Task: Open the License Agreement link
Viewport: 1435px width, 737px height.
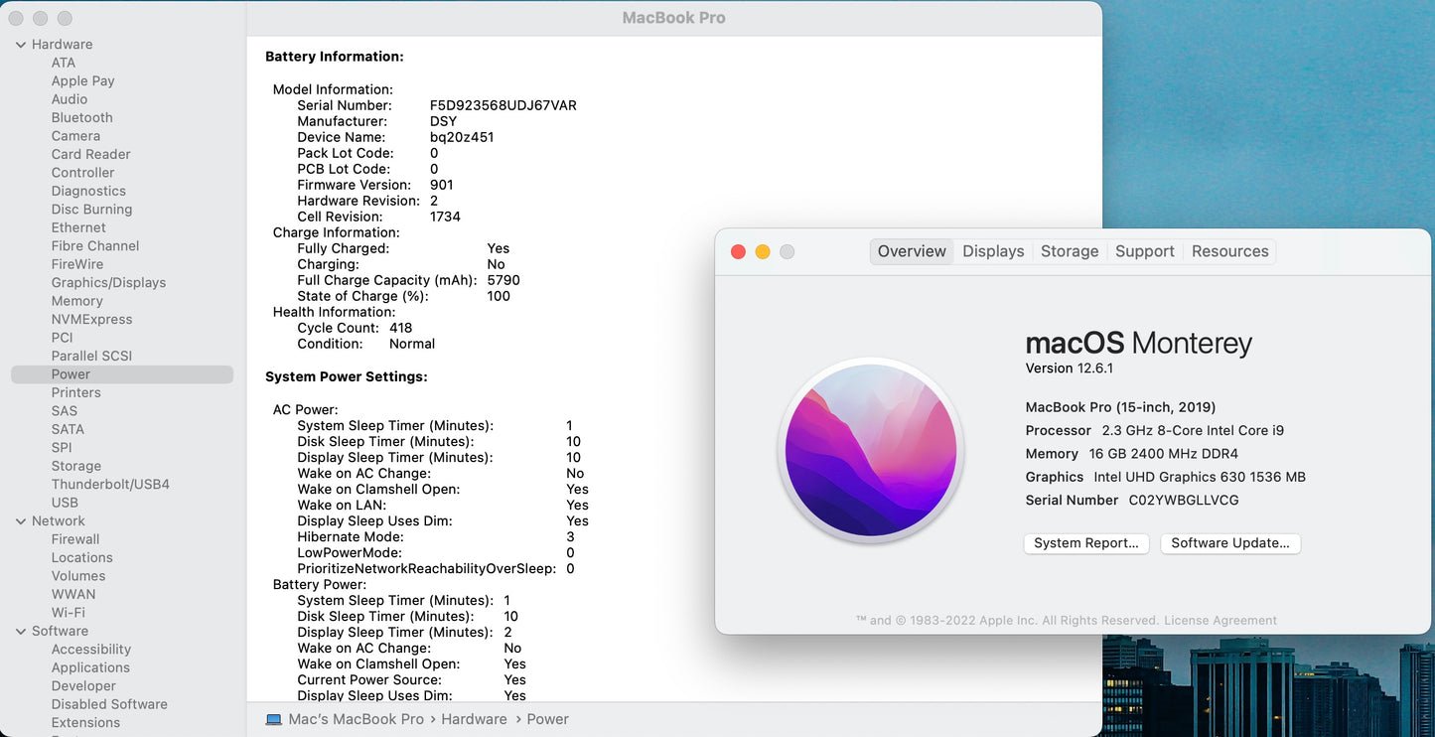Action: pos(1220,620)
